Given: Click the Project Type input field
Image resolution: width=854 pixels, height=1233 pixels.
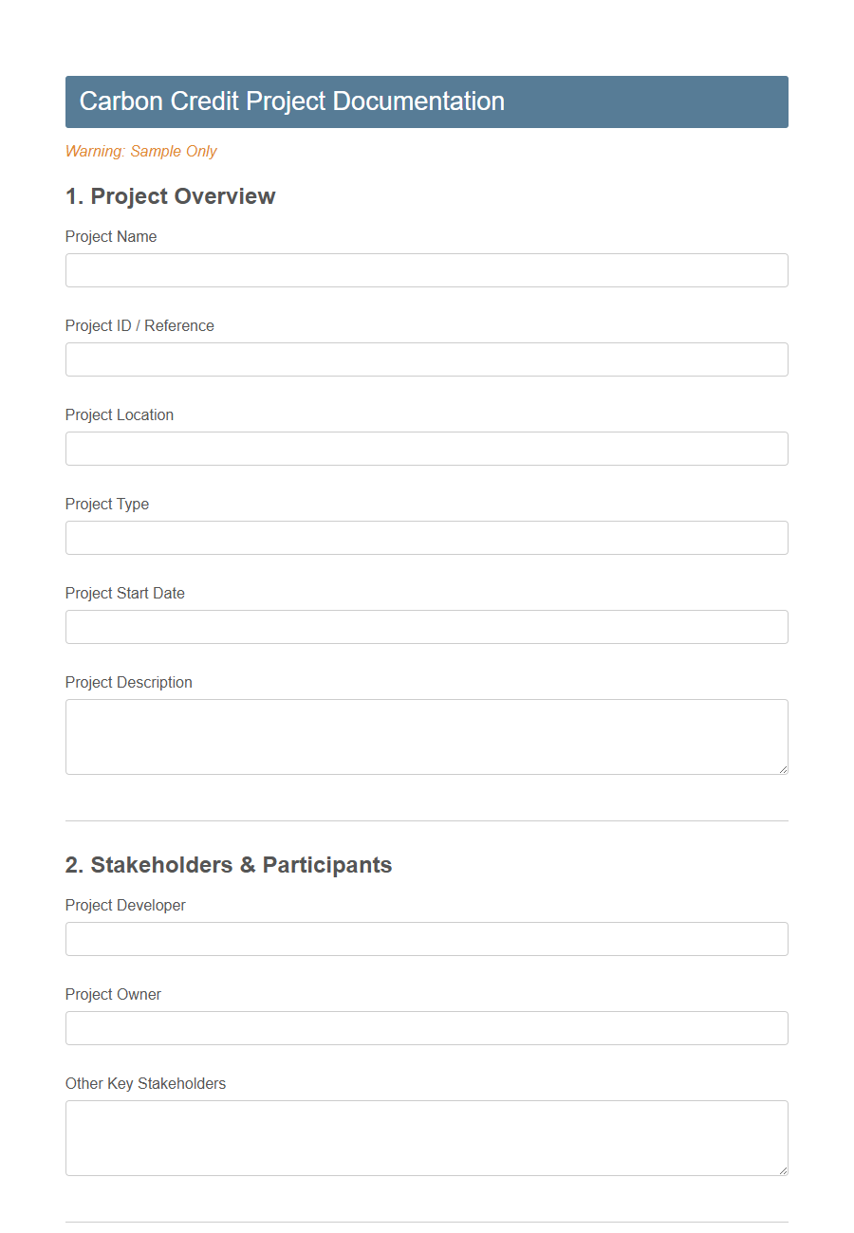Looking at the screenshot, I should click(426, 538).
